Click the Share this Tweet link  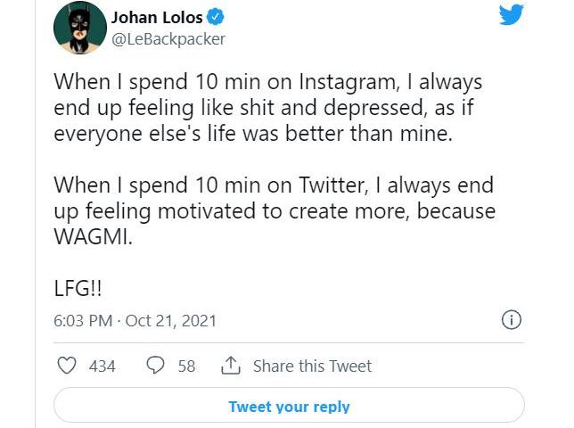point(312,366)
